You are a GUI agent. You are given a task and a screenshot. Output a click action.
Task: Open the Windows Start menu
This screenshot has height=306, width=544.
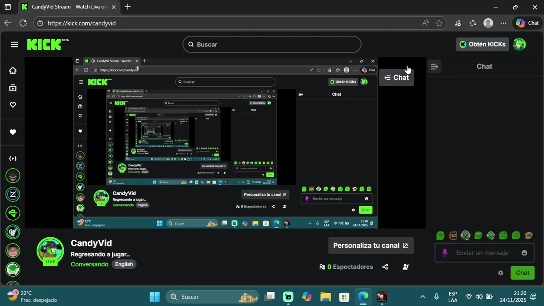(155, 297)
